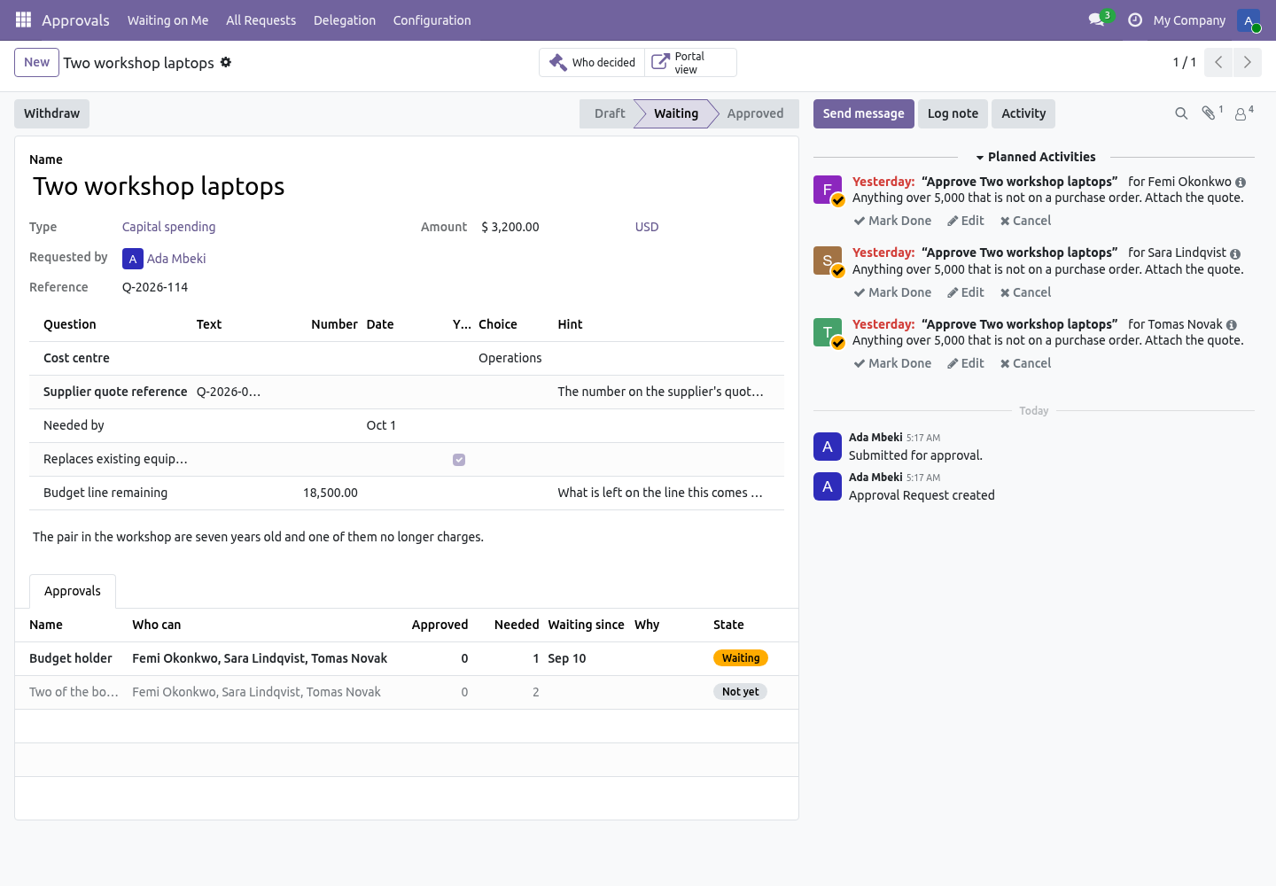Cancel Tomas Novak's approval activity

click(x=1025, y=363)
